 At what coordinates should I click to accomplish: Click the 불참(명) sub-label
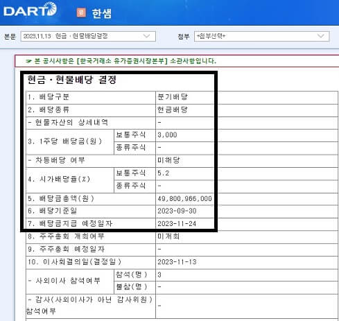131,287
